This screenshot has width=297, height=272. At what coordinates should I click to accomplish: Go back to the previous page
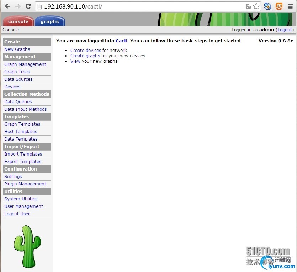7,6
